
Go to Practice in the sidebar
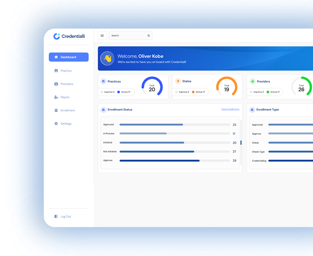[66, 71]
